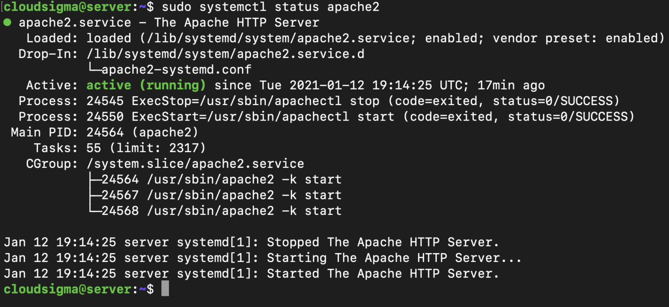This screenshot has width=669, height=307.
Task: Click the 'sudo systemctl status apache2' command text
Action: [x=271, y=7]
